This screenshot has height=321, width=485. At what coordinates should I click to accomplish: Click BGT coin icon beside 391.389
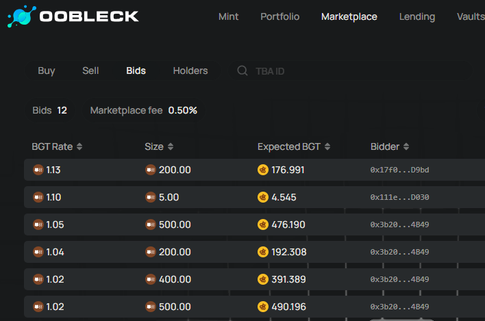coord(263,279)
